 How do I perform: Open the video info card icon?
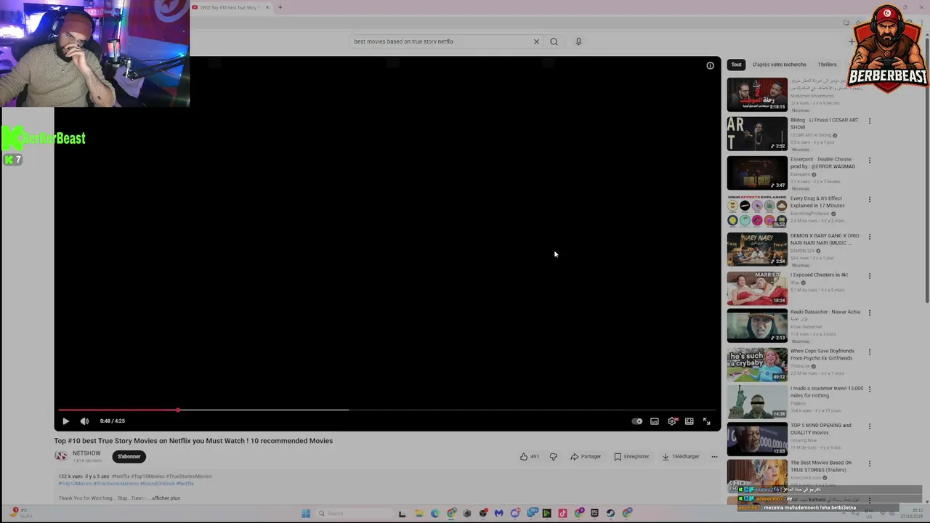710,65
